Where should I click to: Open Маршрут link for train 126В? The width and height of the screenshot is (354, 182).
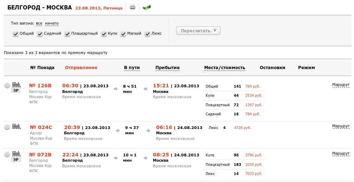(x=341, y=85)
